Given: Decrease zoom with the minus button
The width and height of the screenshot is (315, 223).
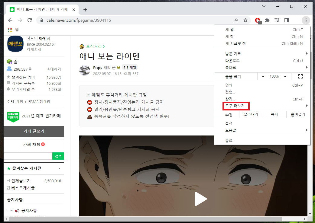Looking at the screenshot, I should 263,76.
